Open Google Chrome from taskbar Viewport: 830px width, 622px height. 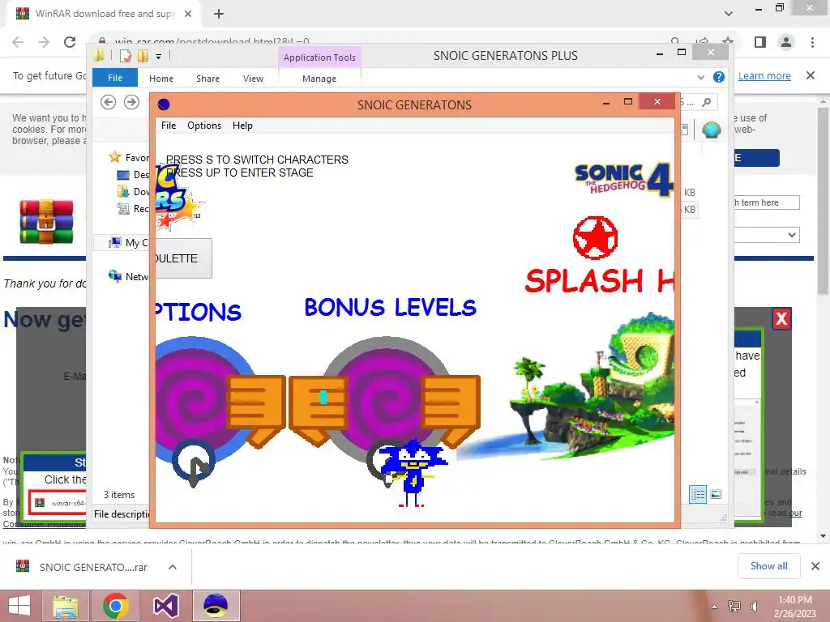(115, 606)
